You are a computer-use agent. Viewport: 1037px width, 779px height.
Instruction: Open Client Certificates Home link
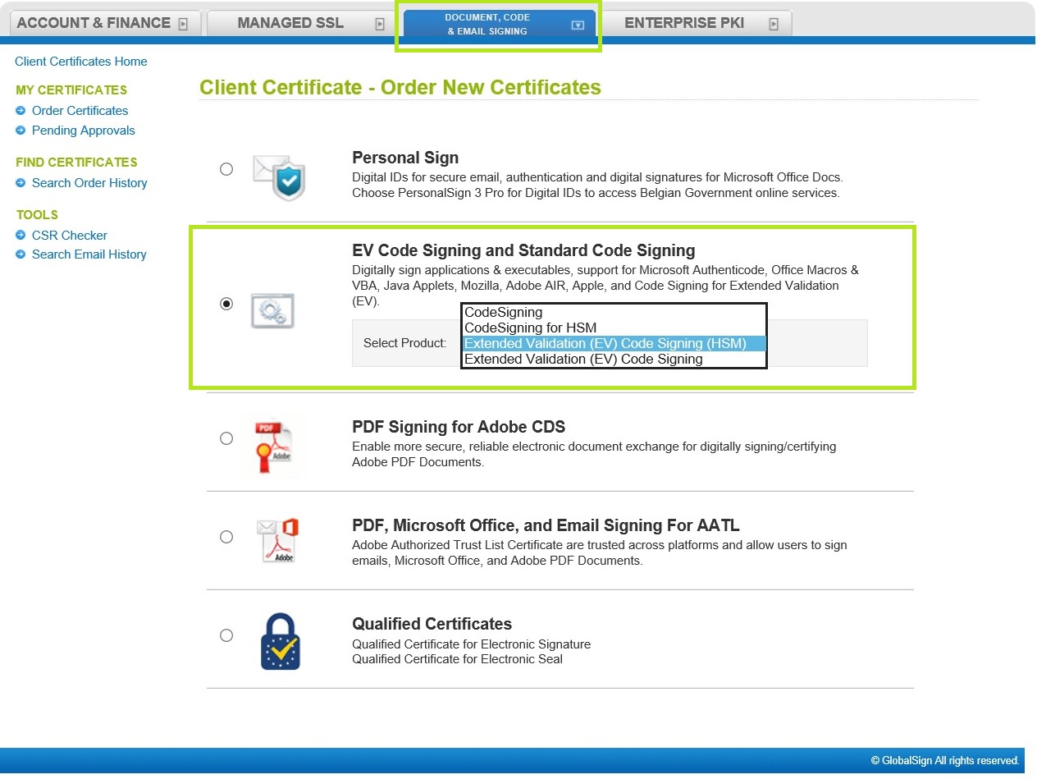click(x=81, y=62)
